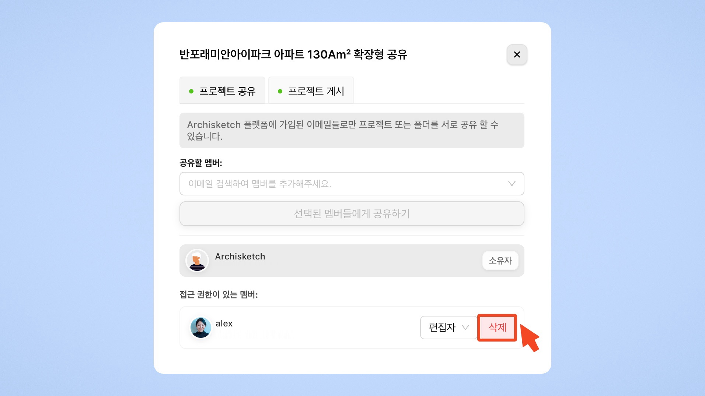The height and width of the screenshot is (396, 705).
Task: Expand the member email search chevron
Action: click(512, 184)
